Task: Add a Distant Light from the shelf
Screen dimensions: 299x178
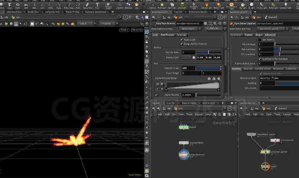Action: [x=219, y=5]
